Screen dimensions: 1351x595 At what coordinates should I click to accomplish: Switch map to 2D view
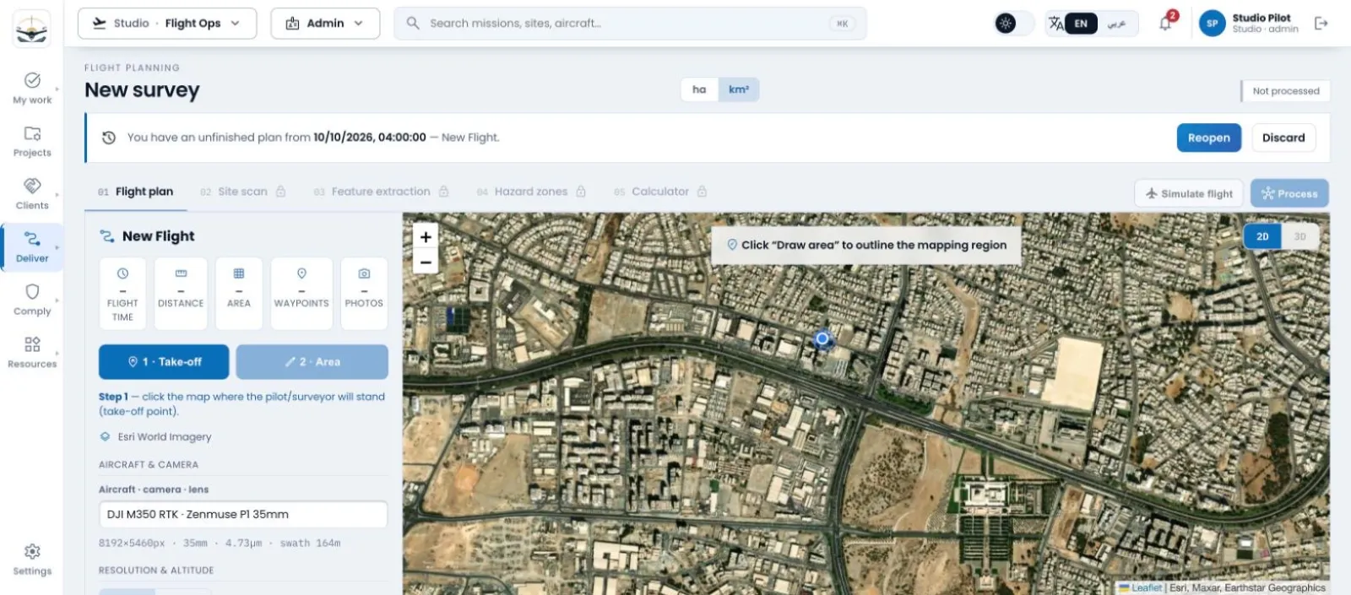coord(1262,236)
